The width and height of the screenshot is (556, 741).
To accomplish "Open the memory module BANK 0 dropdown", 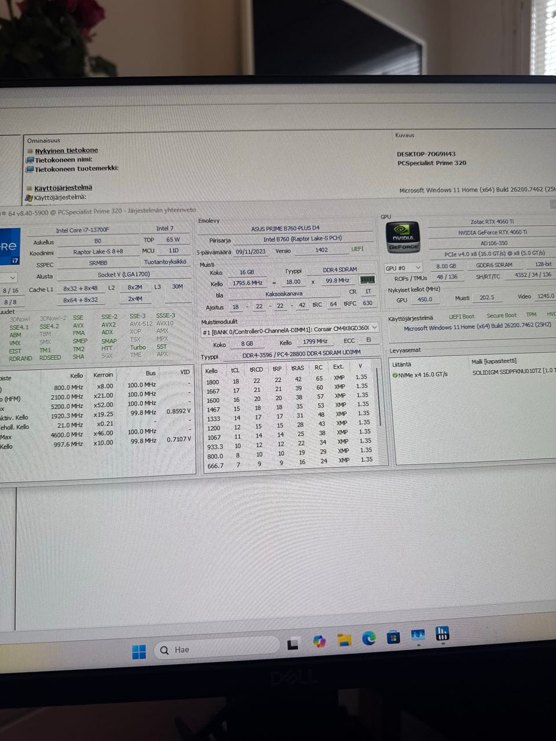I will click(x=290, y=329).
